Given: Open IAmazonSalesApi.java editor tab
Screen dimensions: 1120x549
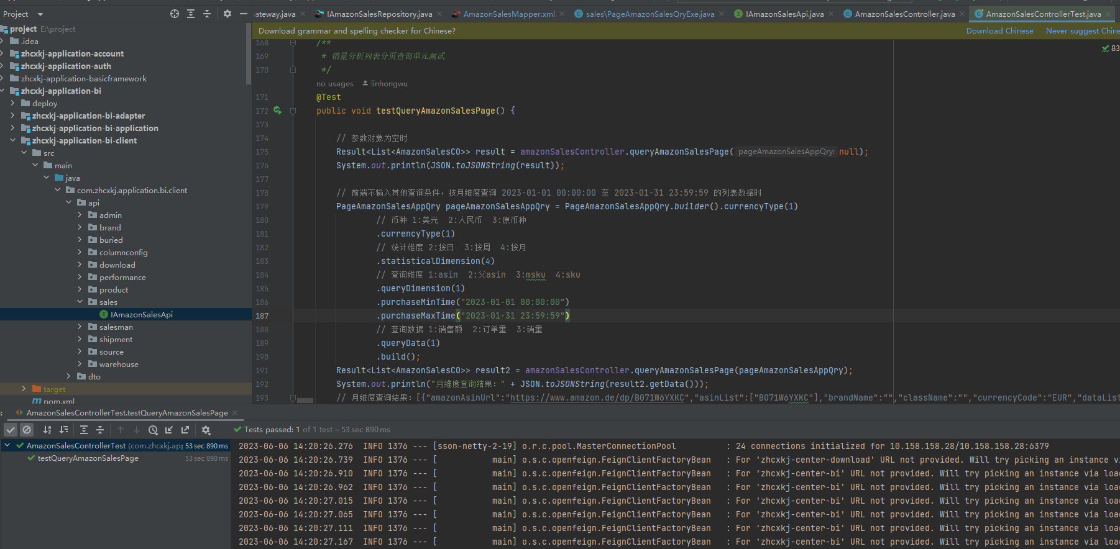Looking at the screenshot, I should (x=784, y=14).
